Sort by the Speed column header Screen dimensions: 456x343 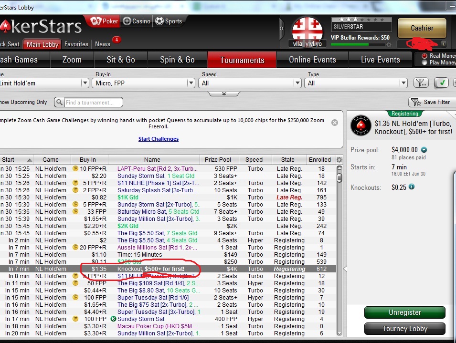(x=255, y=159)
